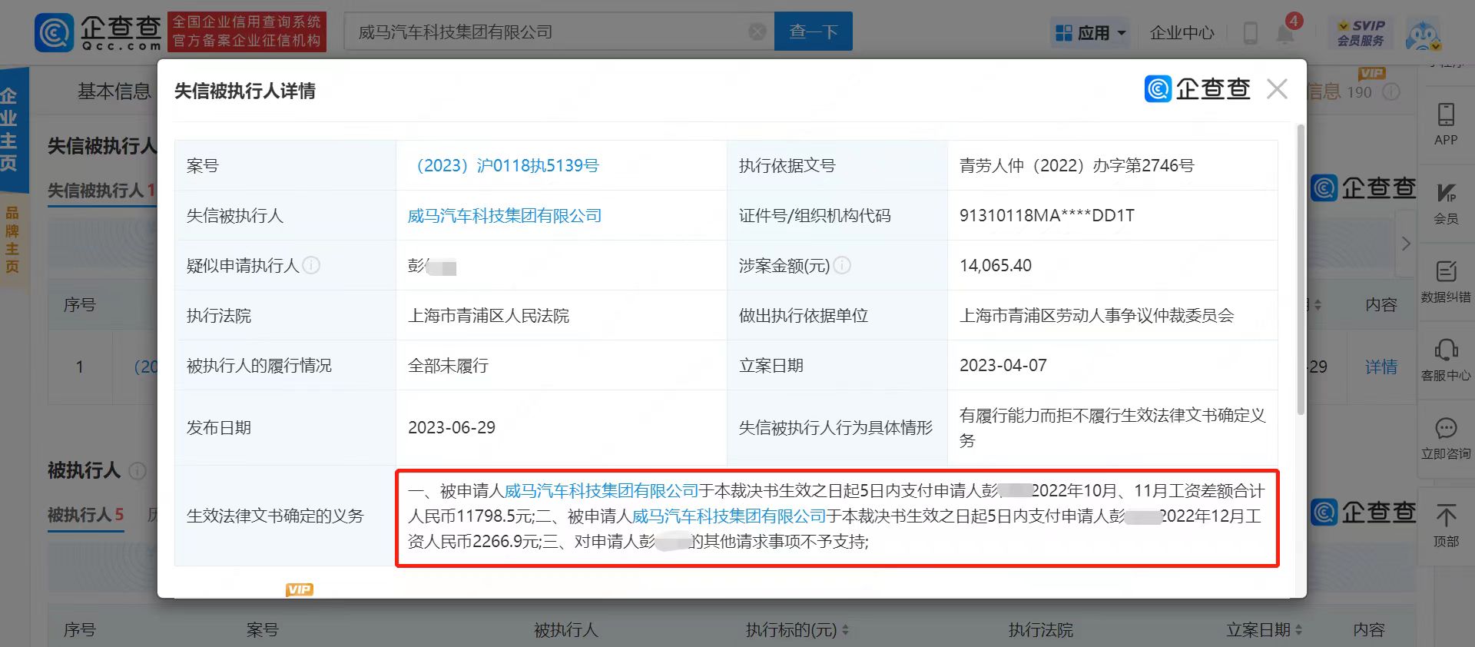Click the 91310118MA****DD1T code value
Screen dimensions: 1475x647
click(x=1047, y=216)
